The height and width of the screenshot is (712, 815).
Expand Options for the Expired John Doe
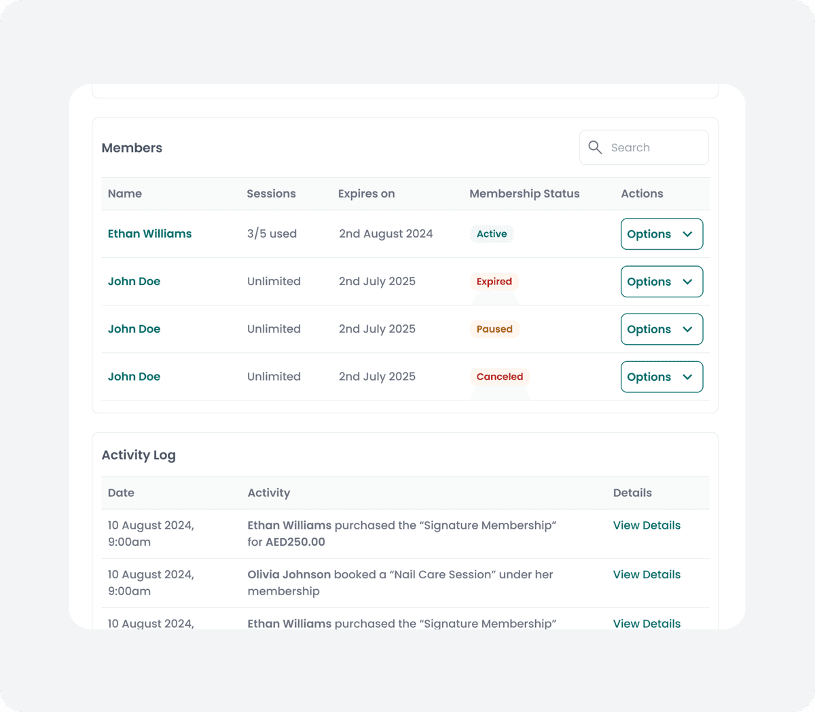tap(661, 282)
